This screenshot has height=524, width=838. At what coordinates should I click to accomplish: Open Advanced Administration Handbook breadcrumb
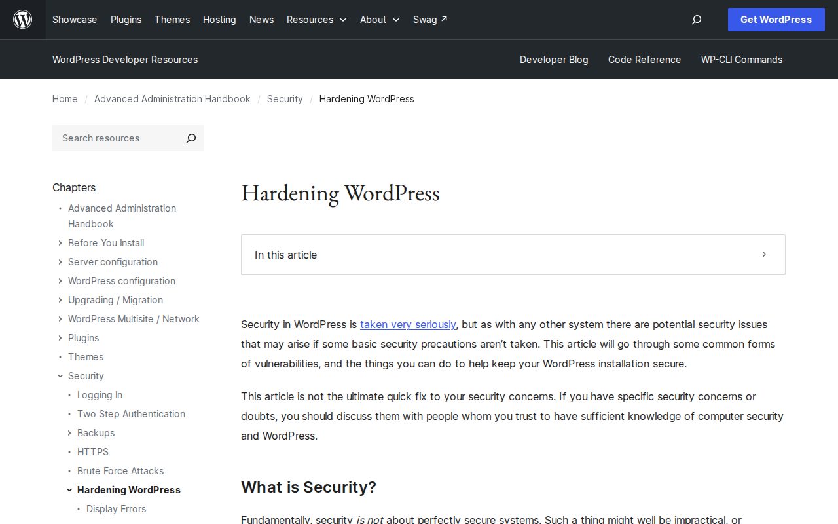(x=172, y=99)
